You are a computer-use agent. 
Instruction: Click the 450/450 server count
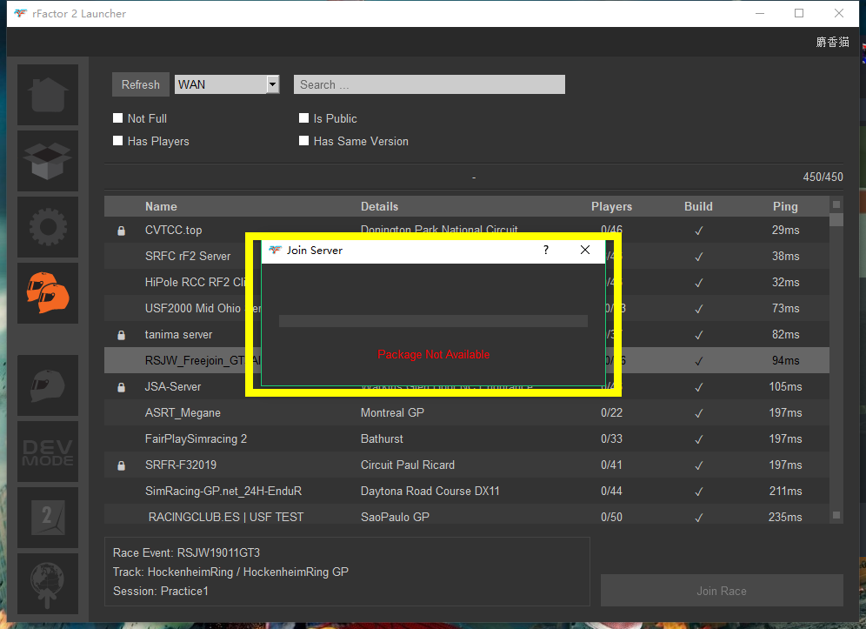(823, 177)
